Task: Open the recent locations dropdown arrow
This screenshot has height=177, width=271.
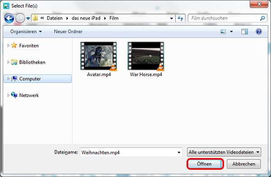Action: coord(28,19)
